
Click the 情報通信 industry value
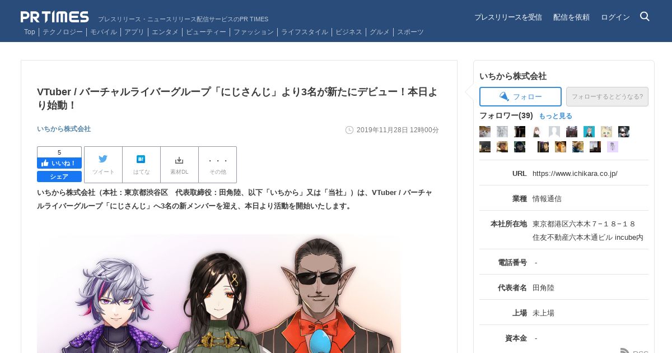(x=547, y=199)
